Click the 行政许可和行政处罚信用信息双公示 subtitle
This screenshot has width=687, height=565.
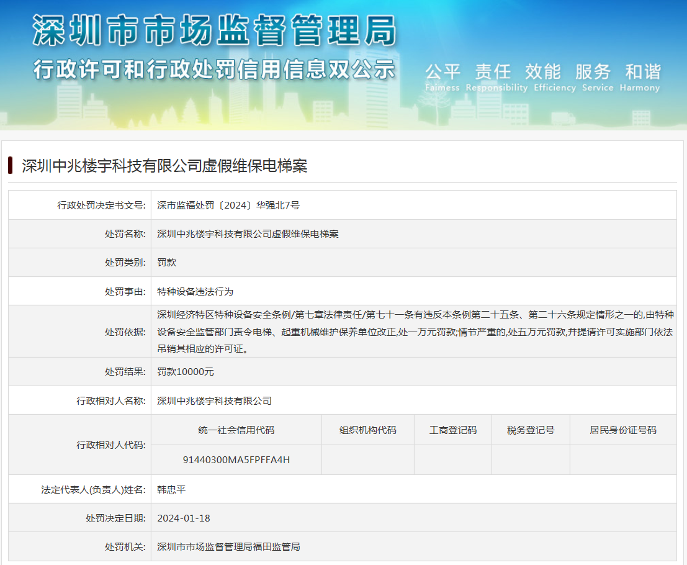[214, 69]
